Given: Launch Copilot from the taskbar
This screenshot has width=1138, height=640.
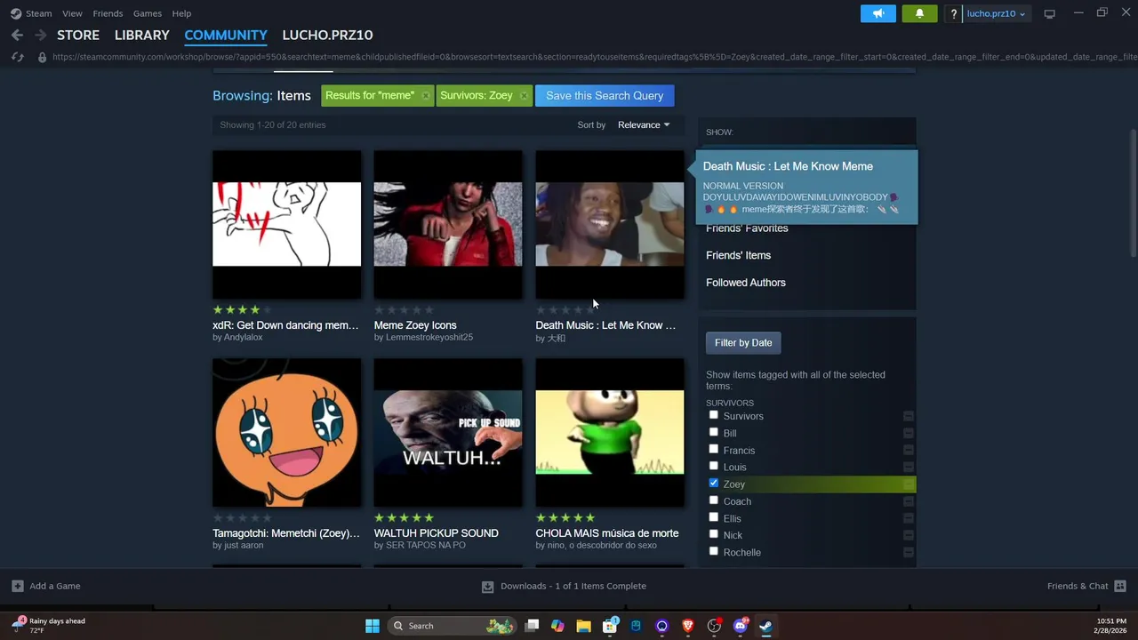Looking at the screenshot, I should [x=557, y=626].
